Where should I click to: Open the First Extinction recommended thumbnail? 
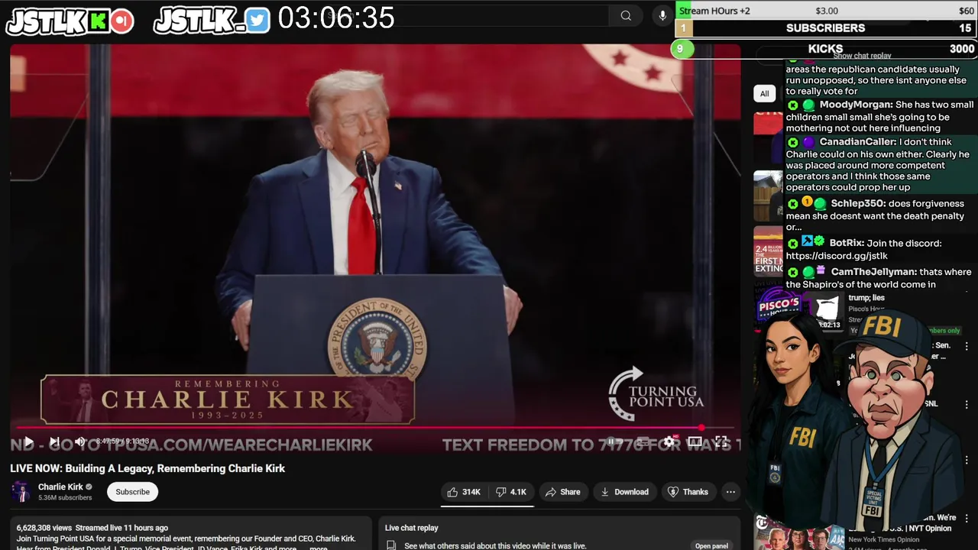[x=768, y=252]
